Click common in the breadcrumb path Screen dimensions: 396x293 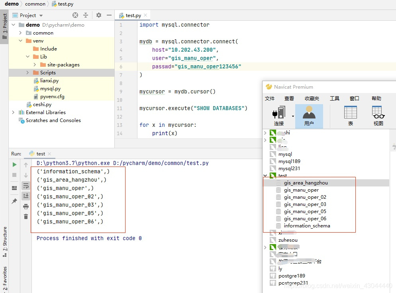point(35,4)
